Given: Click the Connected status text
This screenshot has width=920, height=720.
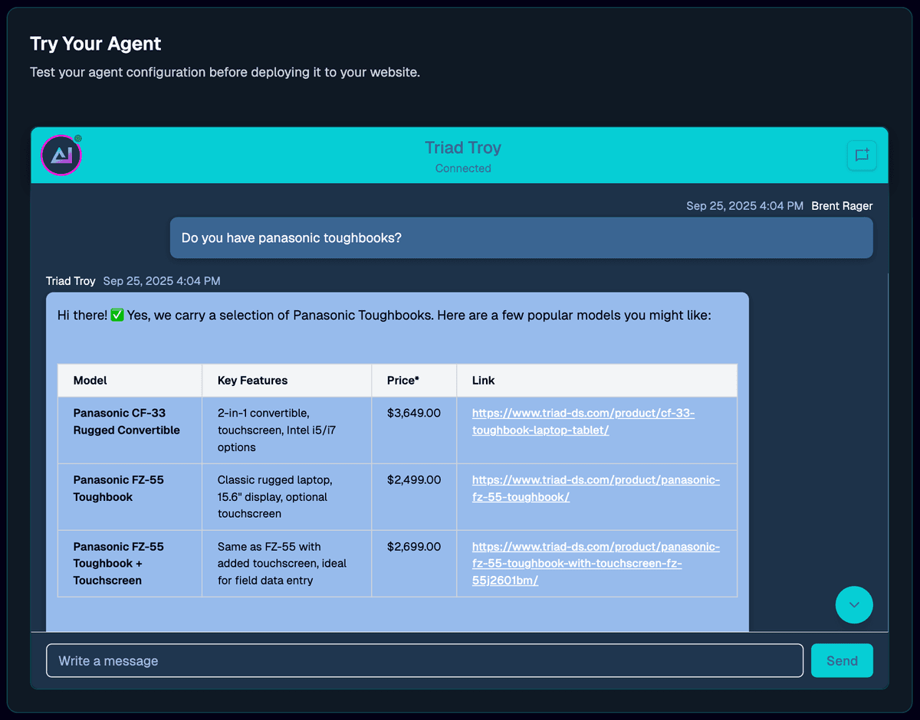Looking at the screenshot, I should pos(463,169).
